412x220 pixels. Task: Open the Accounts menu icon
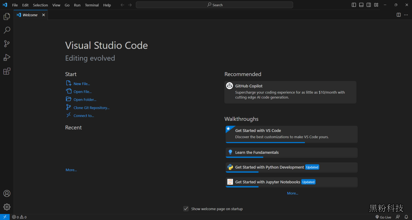[x=7, y=193]
